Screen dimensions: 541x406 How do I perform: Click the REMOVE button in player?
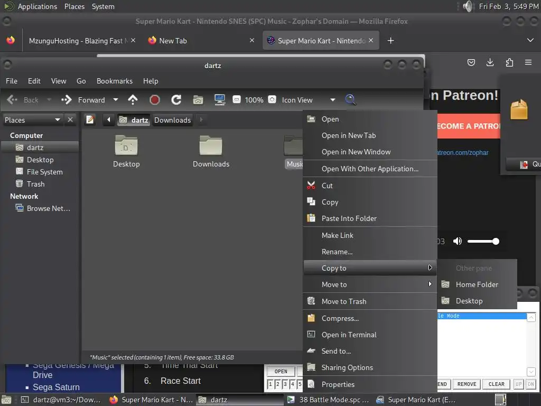pyautogui.click(x=467, y=384)
